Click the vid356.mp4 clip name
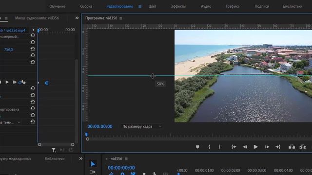This screenshot has width=312, height=175. (16, 30)
